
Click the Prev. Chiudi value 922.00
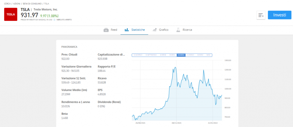tap(66, 59)
